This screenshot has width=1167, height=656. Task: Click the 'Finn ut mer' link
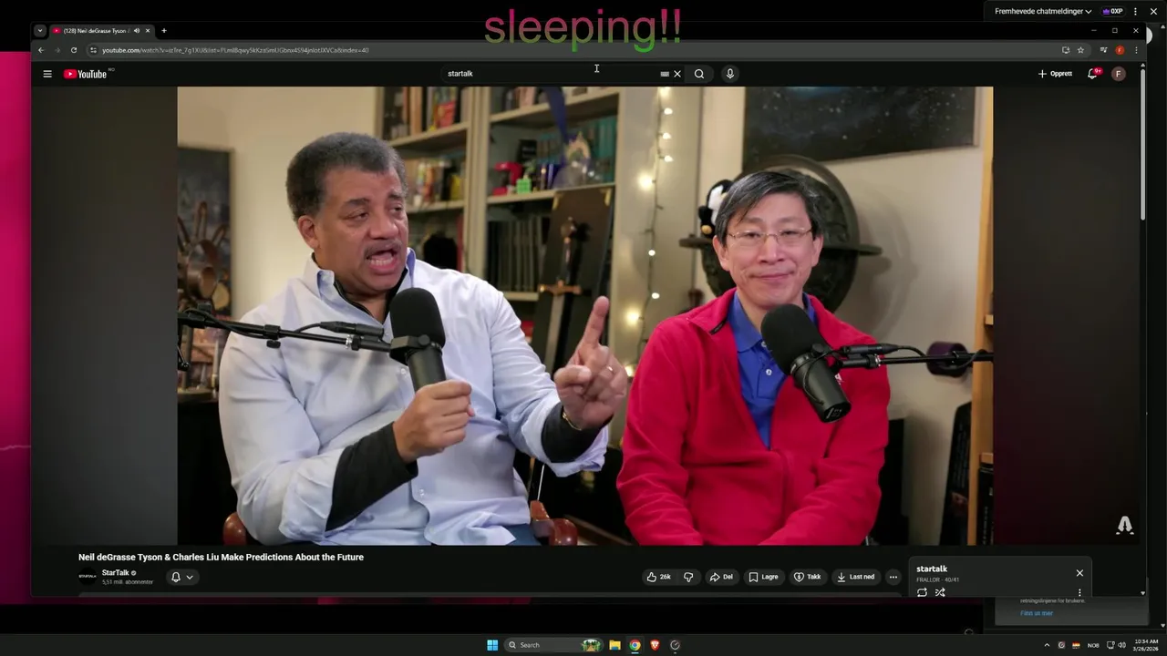pyautogui.click(x=1037, y=613)
